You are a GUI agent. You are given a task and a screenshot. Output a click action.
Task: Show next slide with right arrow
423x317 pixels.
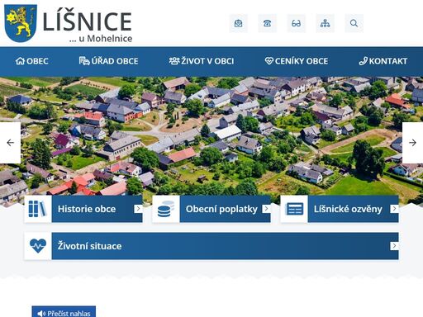click(x=412, y=143)
